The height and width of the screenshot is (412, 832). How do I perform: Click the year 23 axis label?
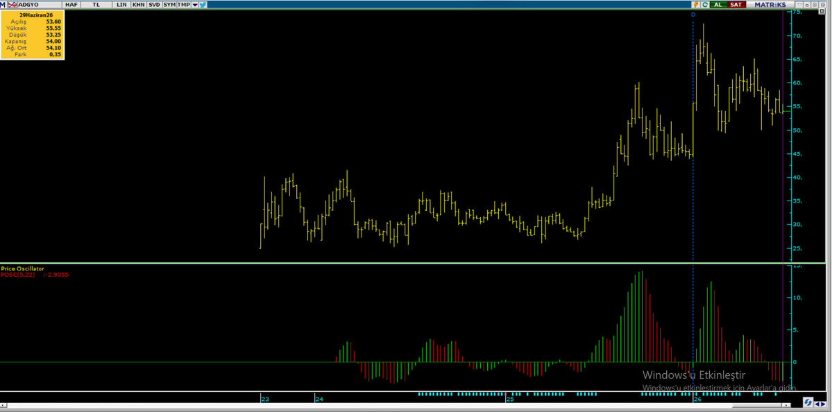[x=265, y=400]
